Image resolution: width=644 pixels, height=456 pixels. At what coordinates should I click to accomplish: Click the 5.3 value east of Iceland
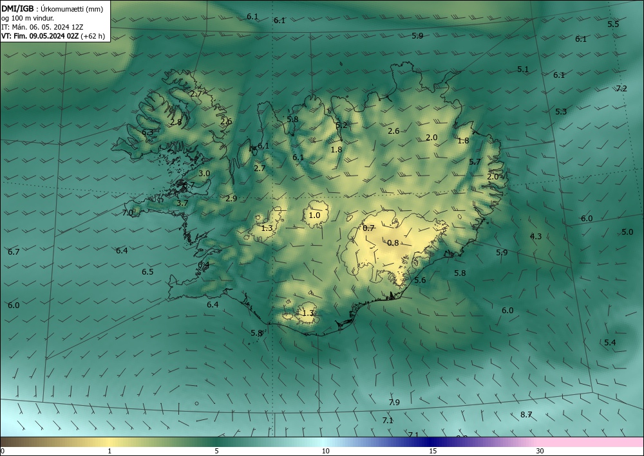(561, 111)
